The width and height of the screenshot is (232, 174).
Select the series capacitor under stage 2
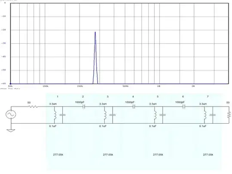click(x=84, y=107)
